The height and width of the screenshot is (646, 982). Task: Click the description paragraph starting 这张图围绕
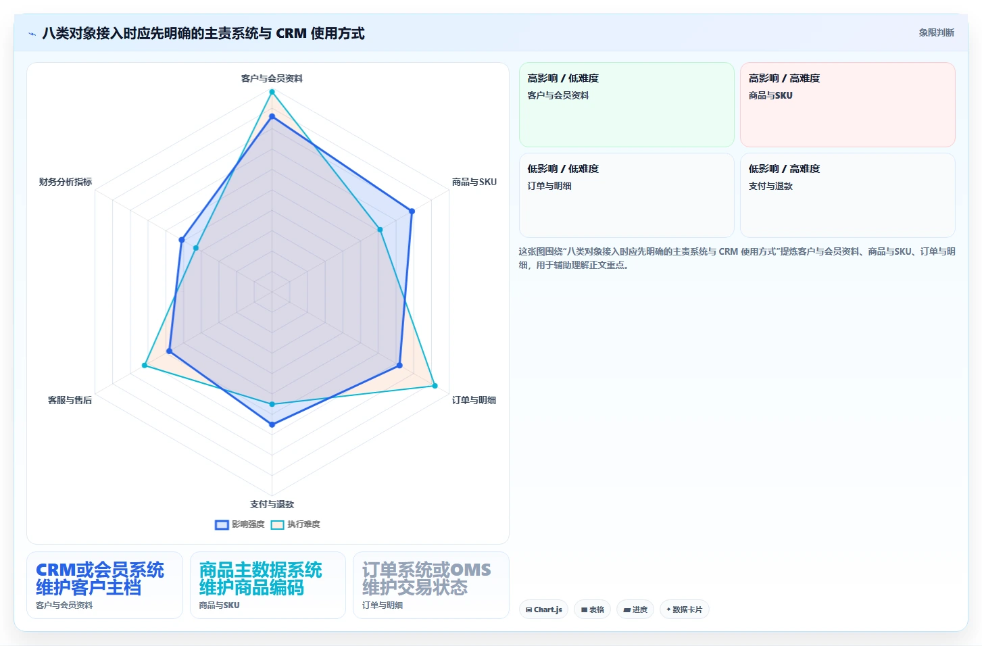[x=737, y=258]
